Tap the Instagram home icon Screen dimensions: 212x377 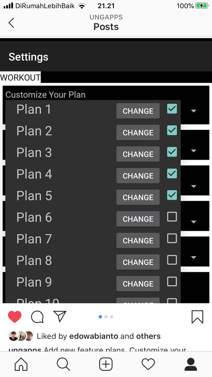pyautogui.click(x=21, y=364)
